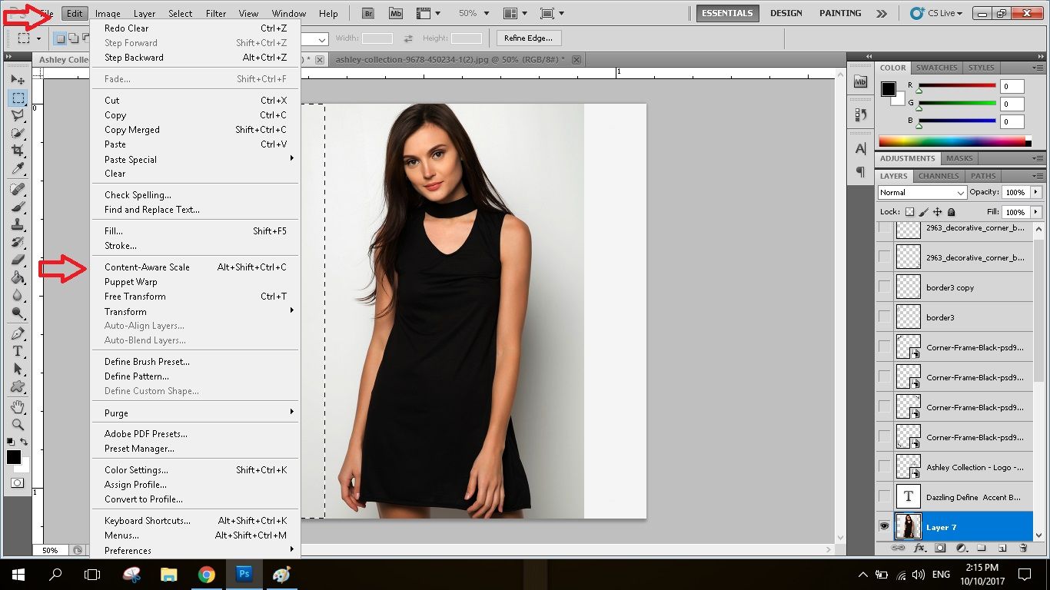Expand more workspaces chevron
This screenshot has height=590, width=1050.
tap(882, 14)
